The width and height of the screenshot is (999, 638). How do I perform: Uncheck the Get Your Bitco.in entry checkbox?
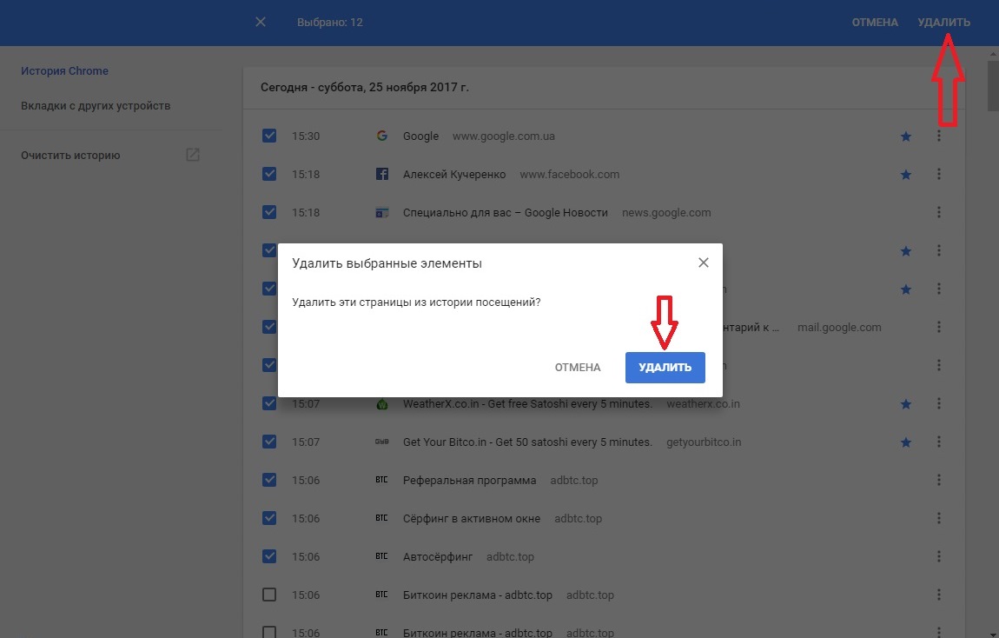269,442
